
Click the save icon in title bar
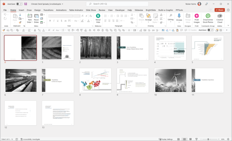pos(26,4)
